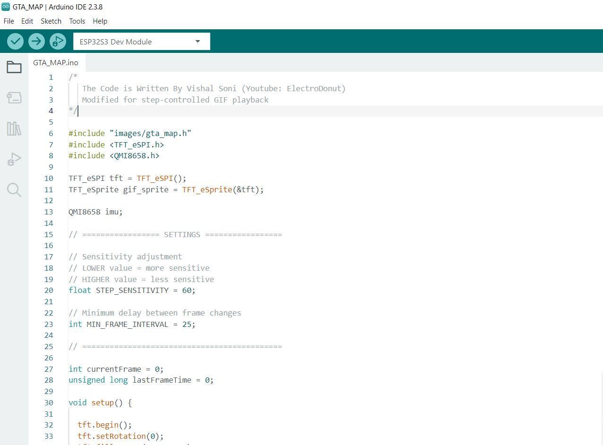Open the Library Manager books icon
603x445 pixels.
[14, 128]
